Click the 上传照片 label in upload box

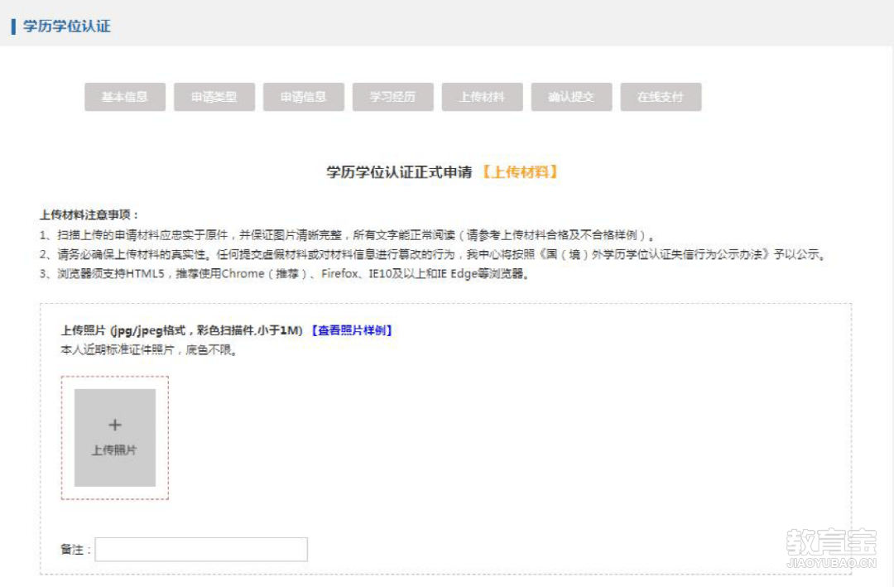(114, 450)
